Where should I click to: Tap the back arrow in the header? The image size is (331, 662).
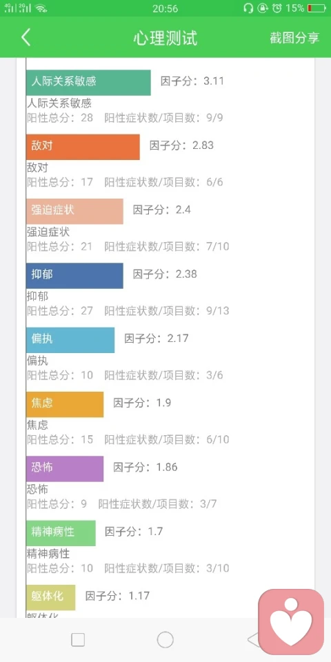coord(26,37)
